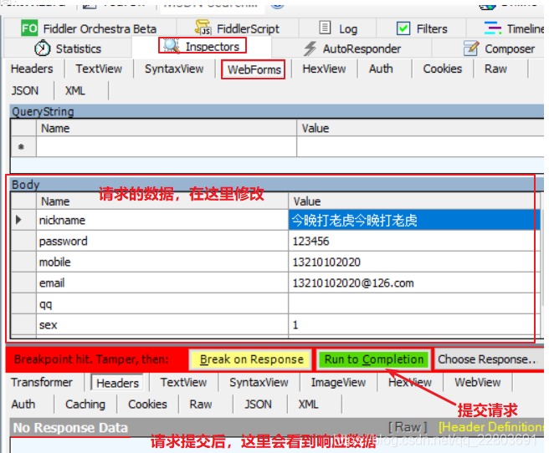Click the Log document icon
Screen dimensions: 549x453
pos(325,28)
